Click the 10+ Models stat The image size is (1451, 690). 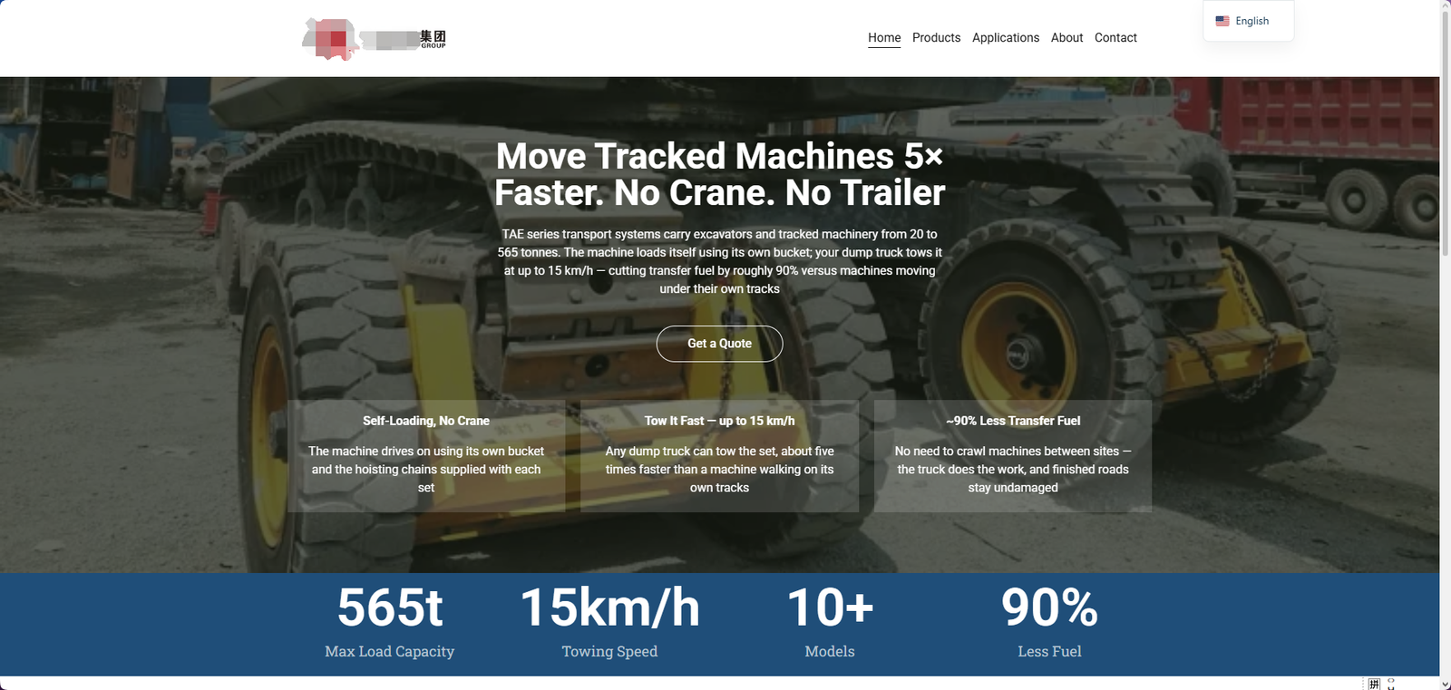click(830, 622)
